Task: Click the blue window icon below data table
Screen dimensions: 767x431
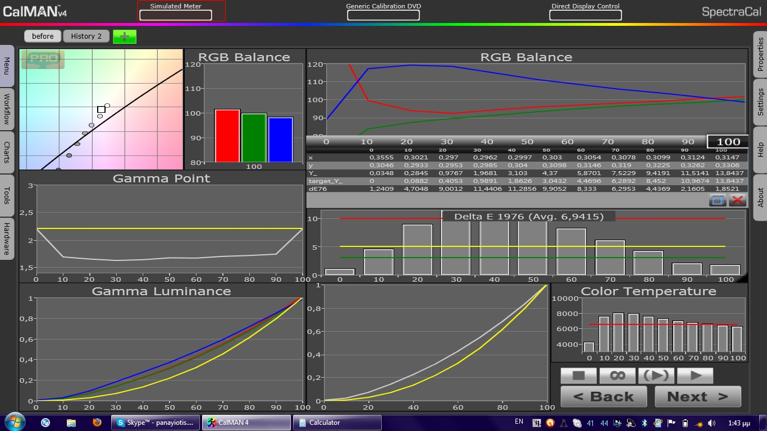Action: (x=717, y=200)
